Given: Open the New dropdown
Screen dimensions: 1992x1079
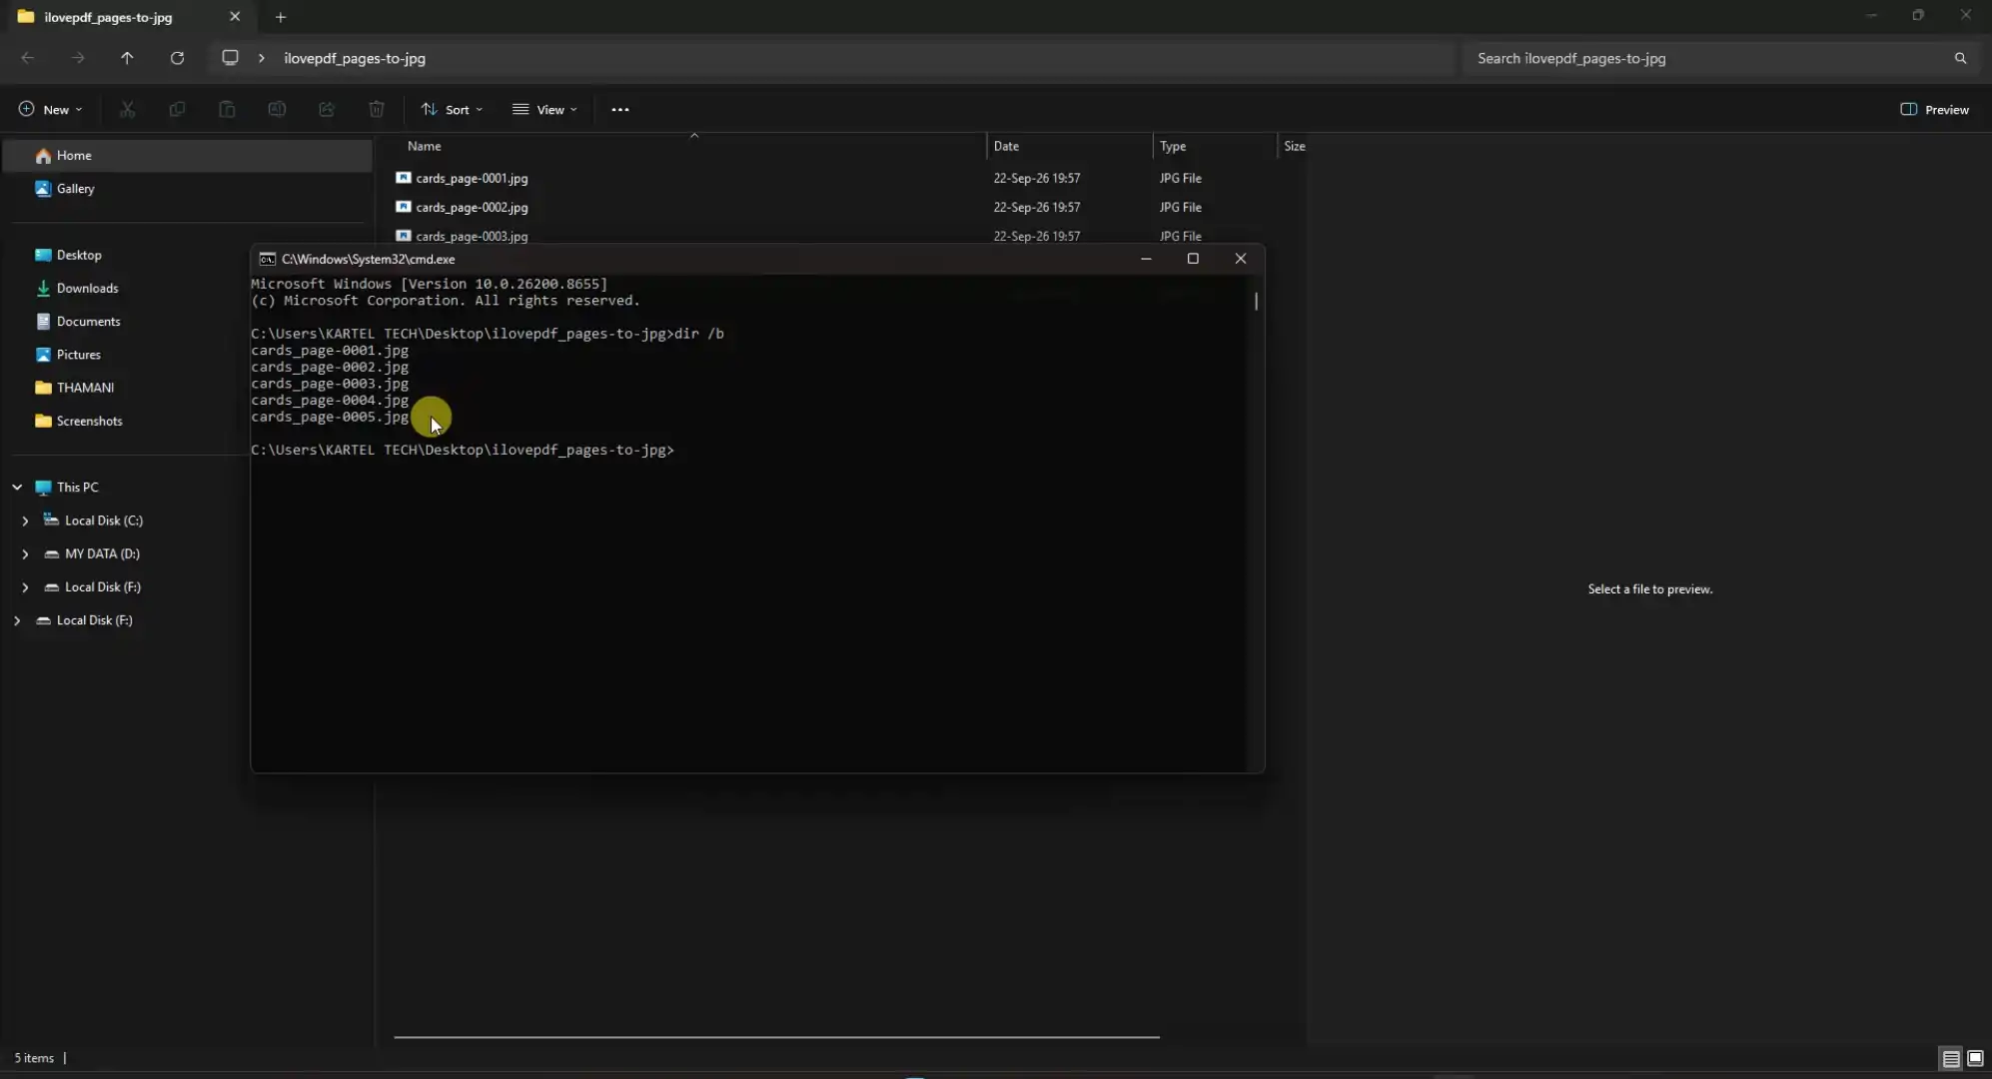Looking at the screenshot, I should [50, 110].
